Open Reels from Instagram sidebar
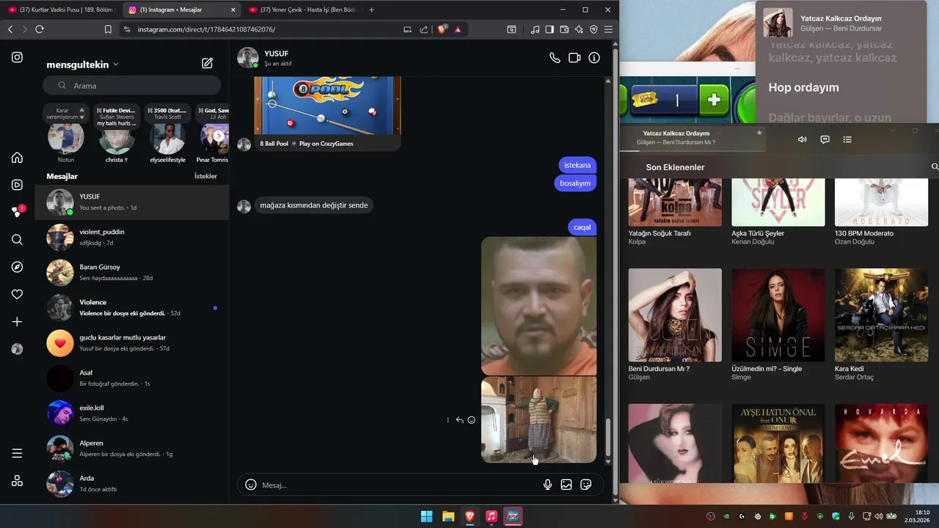Viewport: 939px width, 528px height. pyautogui.click(x=17, y=185)
